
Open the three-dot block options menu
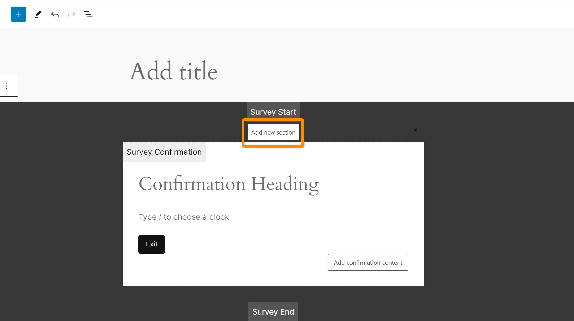7,86
